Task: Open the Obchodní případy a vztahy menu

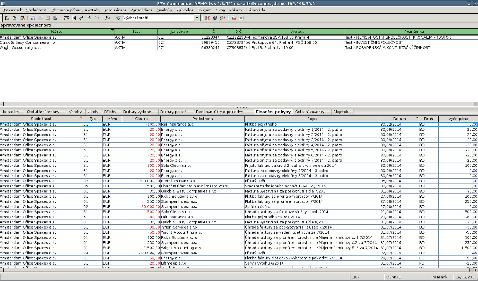Action: (76, 10)
